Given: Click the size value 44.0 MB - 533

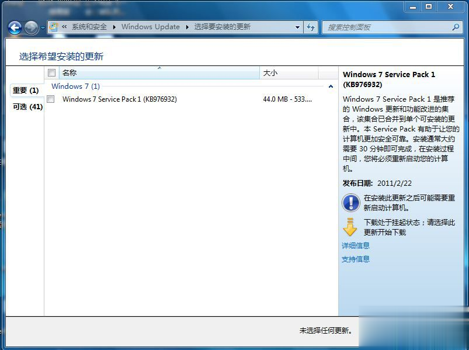Looking at the screenshot, I should pos(287,99).
